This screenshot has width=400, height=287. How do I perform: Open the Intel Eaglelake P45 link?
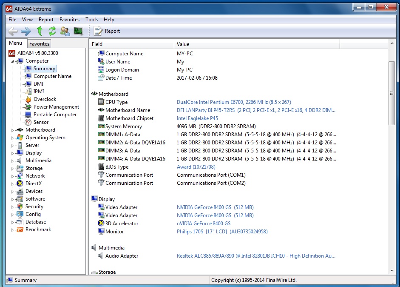tap(197, 118)
